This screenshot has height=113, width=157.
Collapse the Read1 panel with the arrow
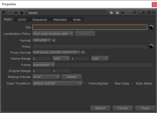tap(3, 12)
